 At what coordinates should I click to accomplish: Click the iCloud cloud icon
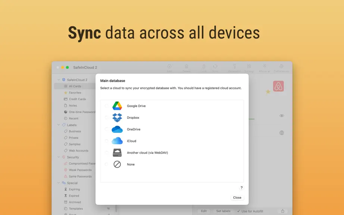[117, 141]
